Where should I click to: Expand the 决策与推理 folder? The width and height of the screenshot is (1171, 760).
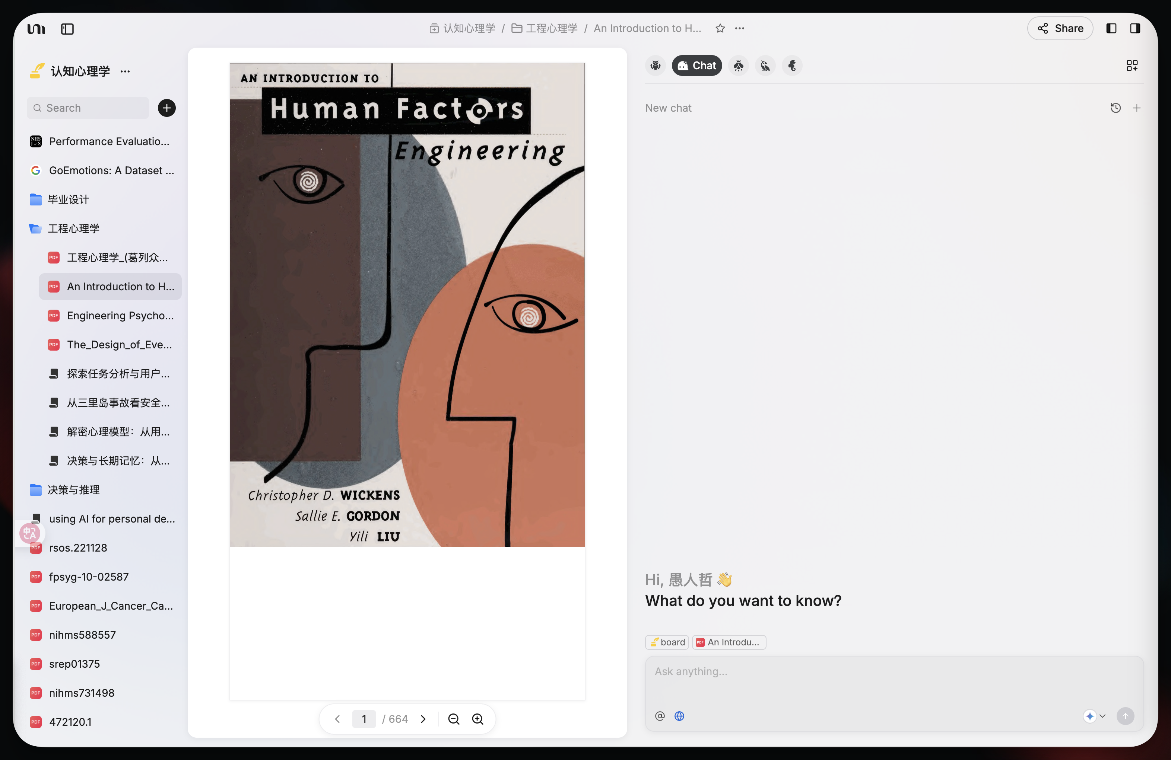103,490
